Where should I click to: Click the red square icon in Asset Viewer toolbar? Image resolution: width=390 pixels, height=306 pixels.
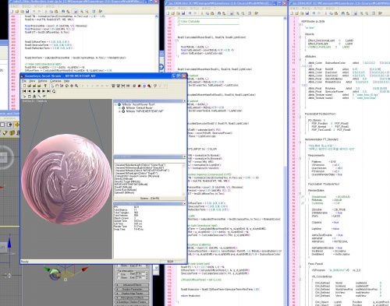tap(139, 86)
